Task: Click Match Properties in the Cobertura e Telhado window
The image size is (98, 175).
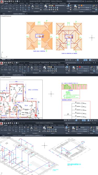Action: (x=76, y=7)
